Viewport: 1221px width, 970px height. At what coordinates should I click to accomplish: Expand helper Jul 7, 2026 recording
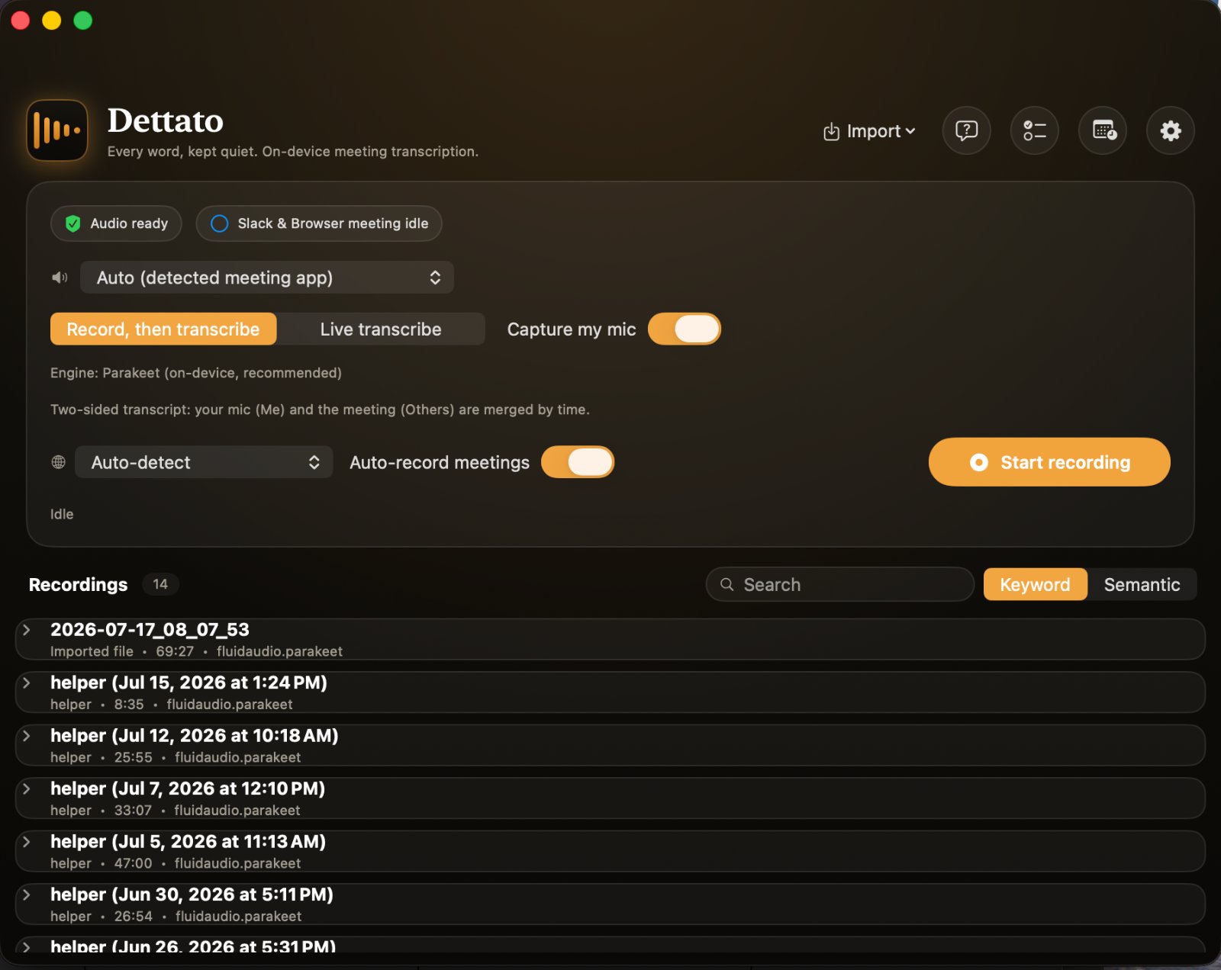click(x=27, y=789)
